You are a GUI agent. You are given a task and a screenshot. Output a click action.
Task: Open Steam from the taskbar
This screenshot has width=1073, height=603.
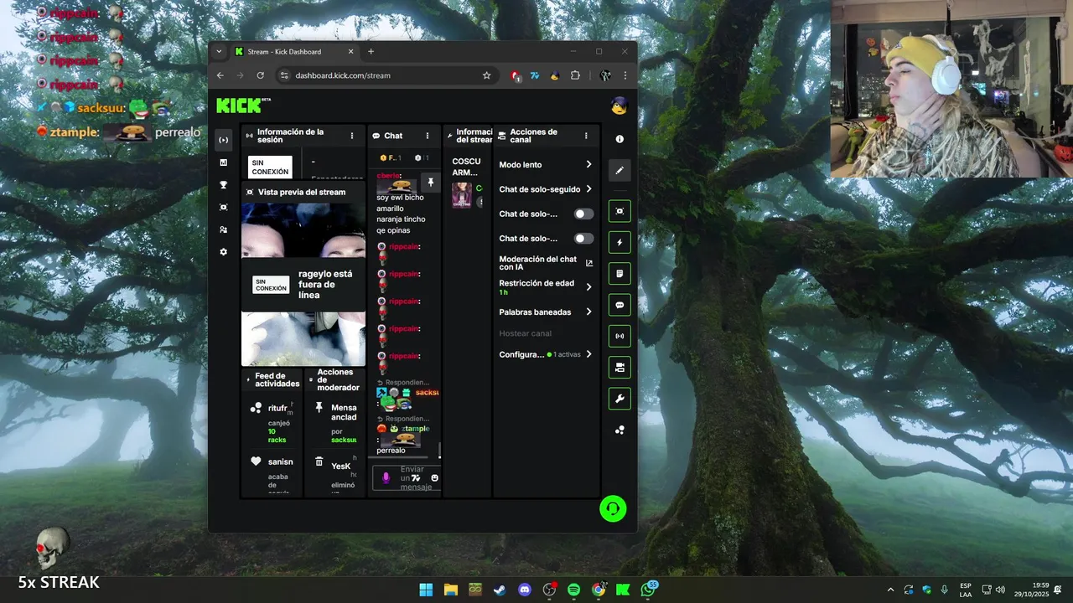tap(500, 590)
